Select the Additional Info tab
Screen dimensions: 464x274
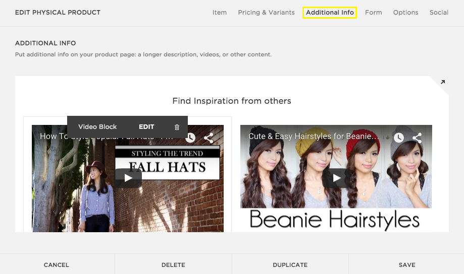[330, 13]
